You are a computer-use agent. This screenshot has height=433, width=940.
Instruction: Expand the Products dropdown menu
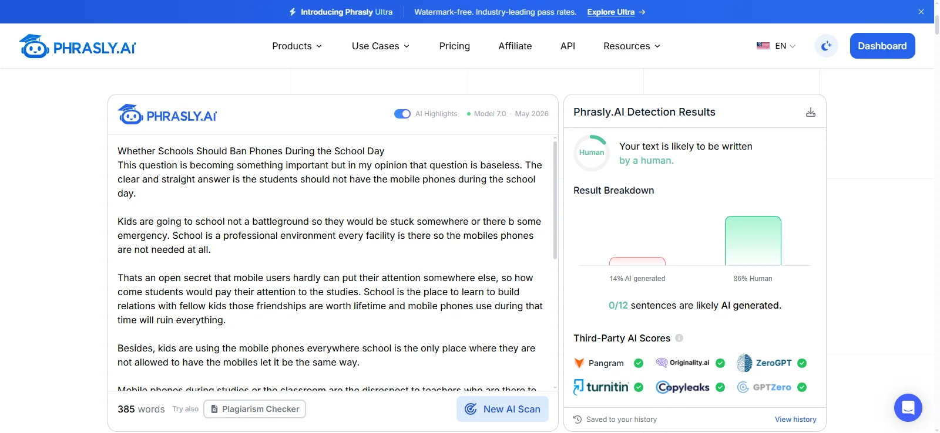(297, 46)
